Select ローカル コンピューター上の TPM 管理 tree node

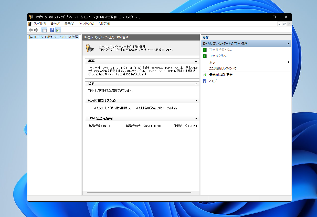56,37
